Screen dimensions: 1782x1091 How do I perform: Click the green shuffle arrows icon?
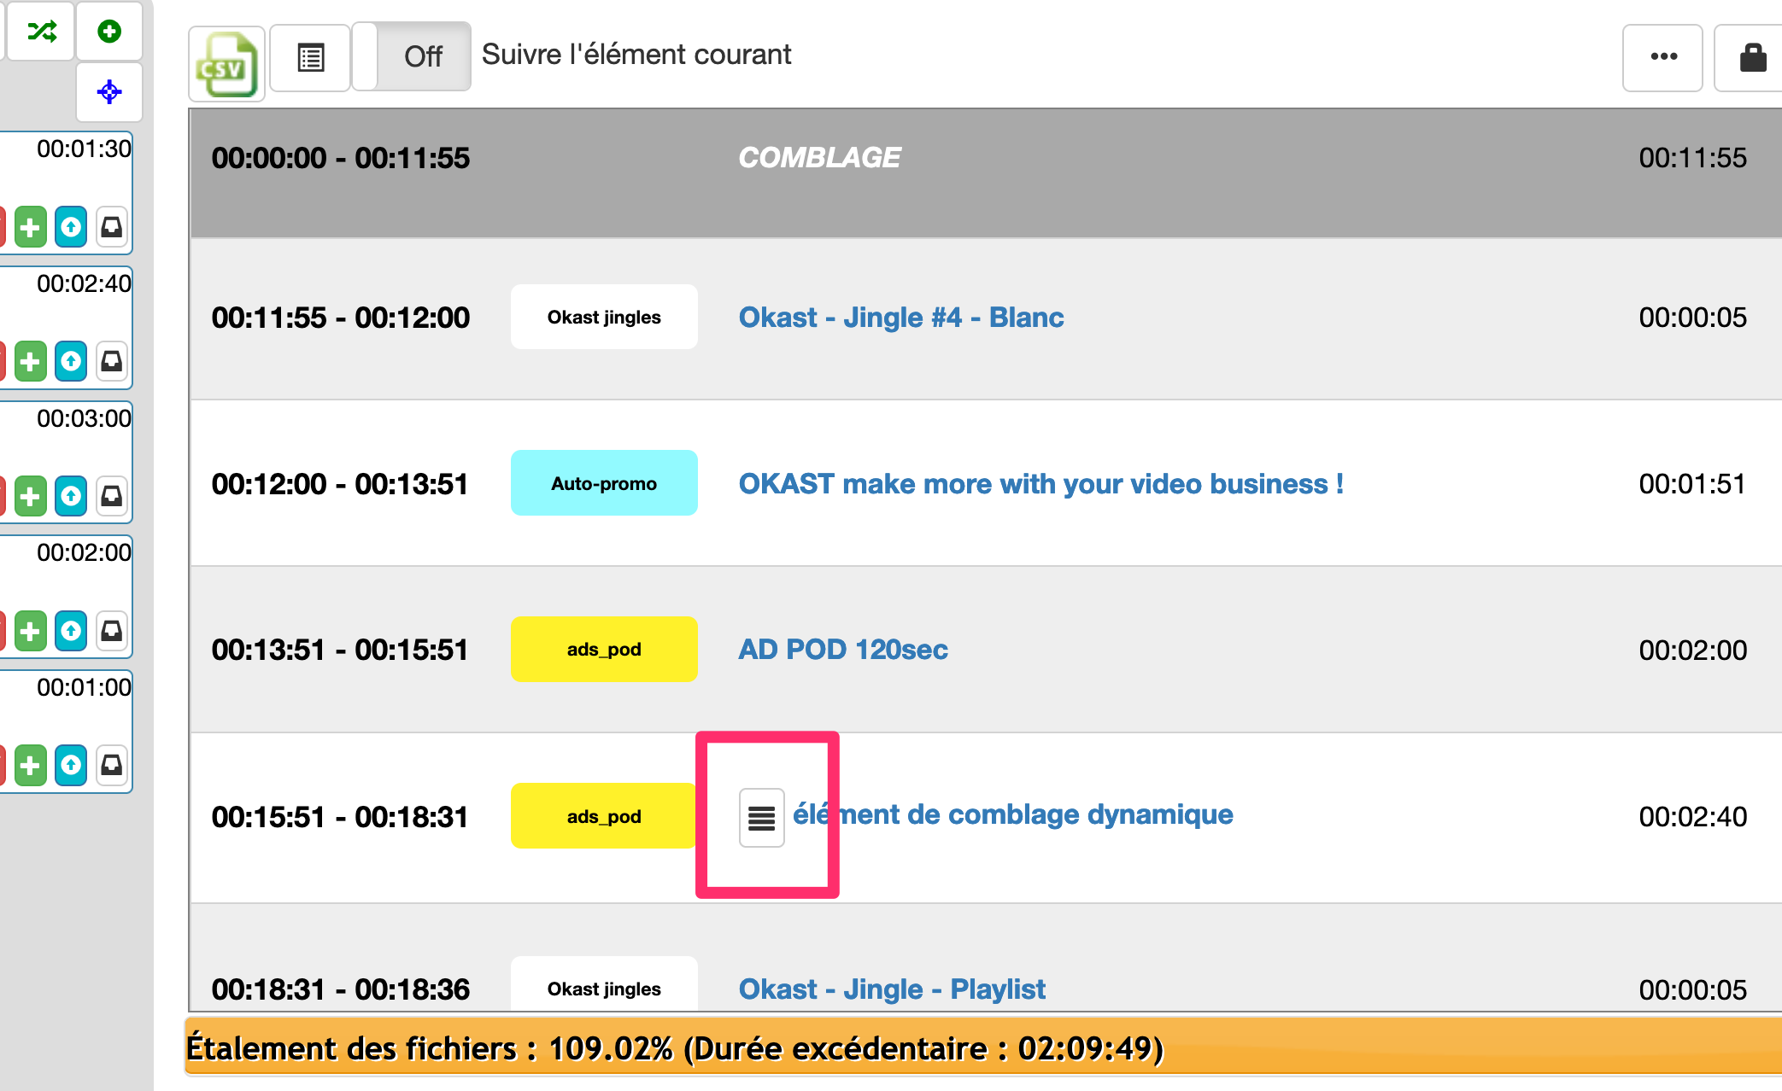tap(42, 32)
